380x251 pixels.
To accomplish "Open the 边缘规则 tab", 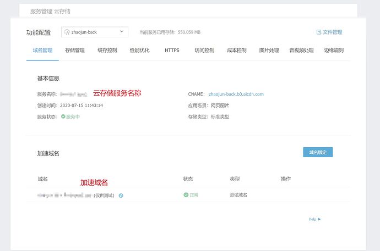I will pos(334,50).
